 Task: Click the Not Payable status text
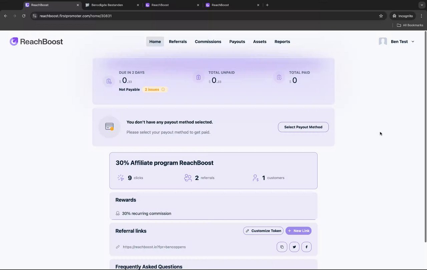click(129, 89)
